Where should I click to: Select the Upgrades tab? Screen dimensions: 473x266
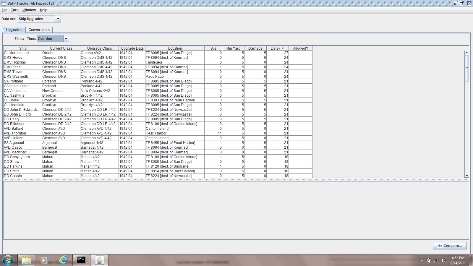click(x=14, y=30)
